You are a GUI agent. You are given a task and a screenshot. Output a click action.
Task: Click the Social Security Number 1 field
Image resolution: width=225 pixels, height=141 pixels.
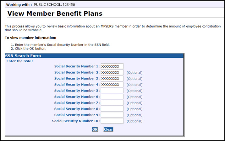(x=112, y=66)
